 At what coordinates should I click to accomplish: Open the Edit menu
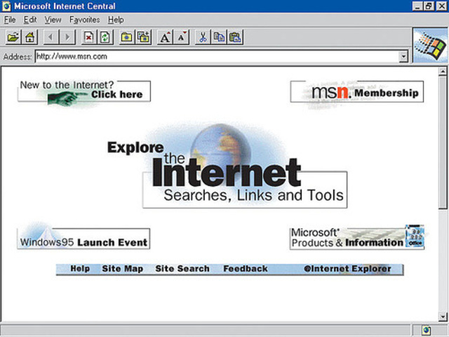point(30,20)
